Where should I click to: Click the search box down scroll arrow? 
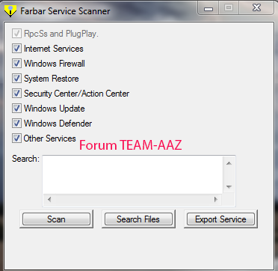click(229, 186)
